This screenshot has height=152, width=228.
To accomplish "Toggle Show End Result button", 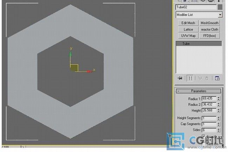I will click(190, 78).
